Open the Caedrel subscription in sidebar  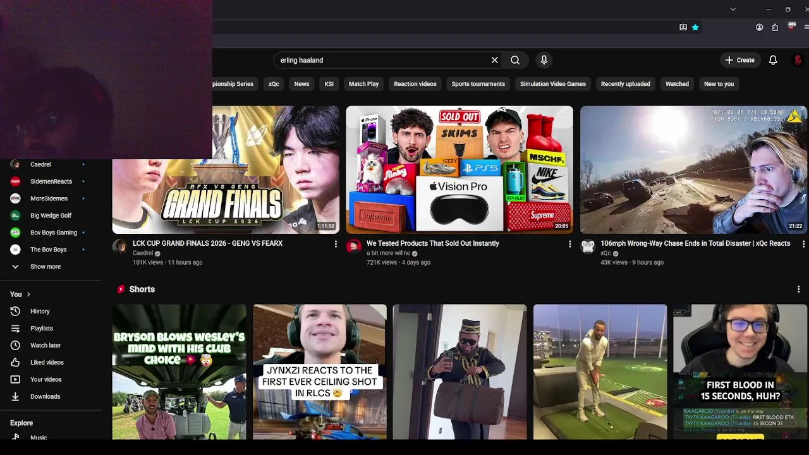[48, 164]
